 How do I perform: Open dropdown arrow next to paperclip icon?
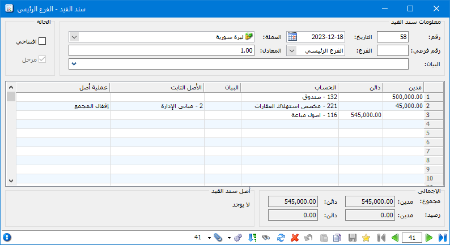(209, 238)
